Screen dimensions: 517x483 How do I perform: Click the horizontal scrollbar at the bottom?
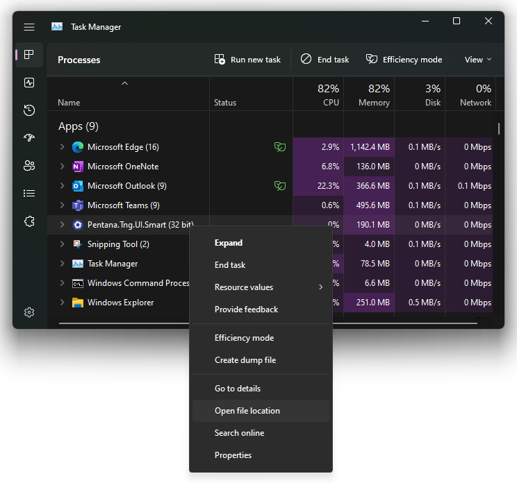268,323
